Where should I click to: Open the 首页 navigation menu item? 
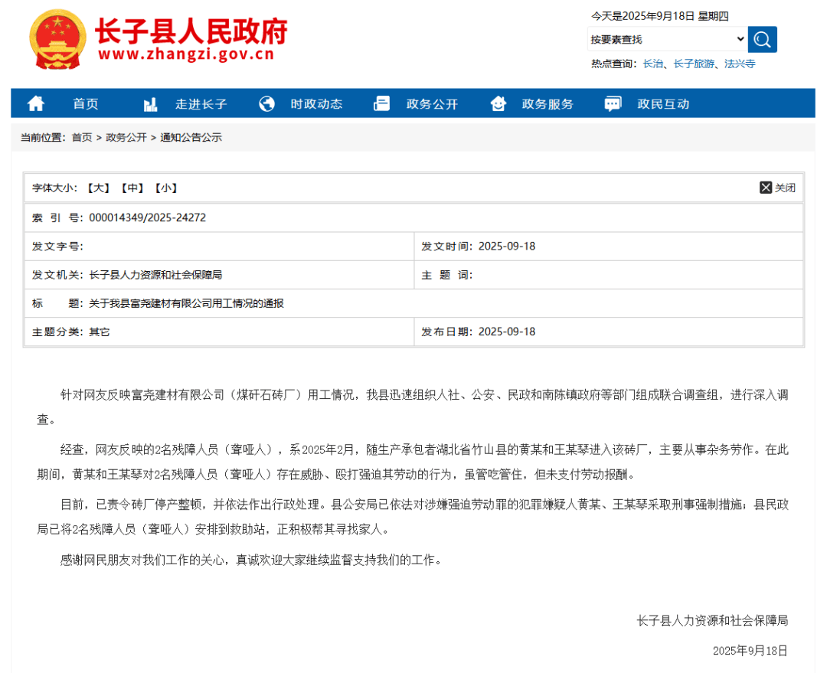(x=85, y=103)
